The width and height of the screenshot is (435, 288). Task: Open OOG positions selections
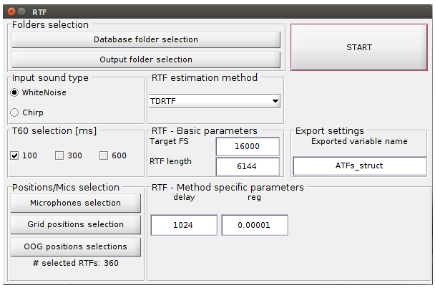[75, 246]
